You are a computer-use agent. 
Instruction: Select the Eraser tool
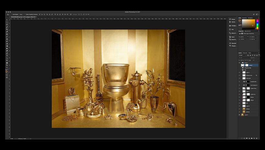click(7, 44)
